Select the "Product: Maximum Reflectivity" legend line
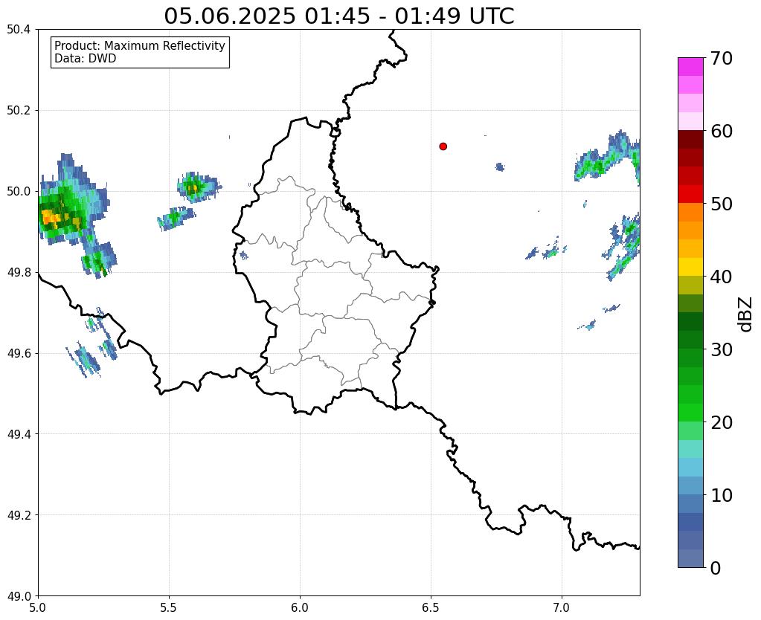 point(140,45)
